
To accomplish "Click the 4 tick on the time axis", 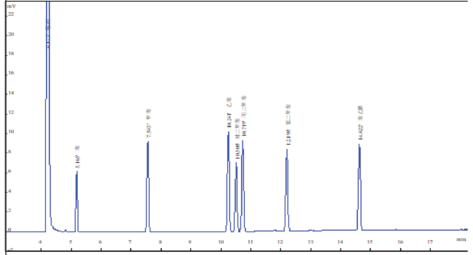I will 40,242.
